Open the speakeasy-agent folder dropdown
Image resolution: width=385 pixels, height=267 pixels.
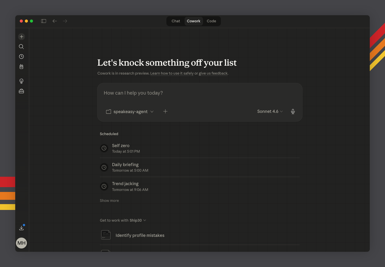(130, 112)
